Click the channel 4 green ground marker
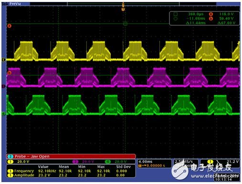 [3, 114]
